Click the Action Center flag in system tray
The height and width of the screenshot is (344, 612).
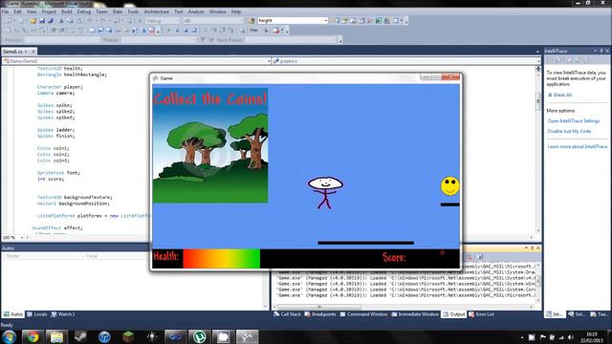pyautogui.click(x=542, y=337)
